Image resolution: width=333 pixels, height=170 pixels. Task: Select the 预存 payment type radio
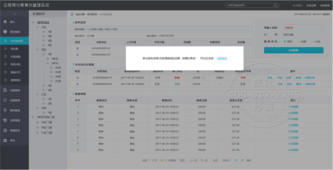tap(284, 42)
